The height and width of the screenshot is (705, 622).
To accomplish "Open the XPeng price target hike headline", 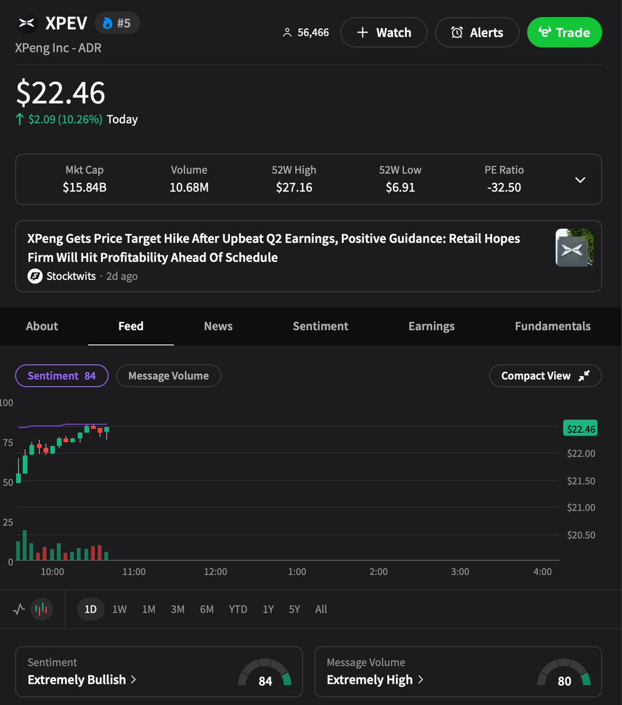I will [x=274, y=248].
